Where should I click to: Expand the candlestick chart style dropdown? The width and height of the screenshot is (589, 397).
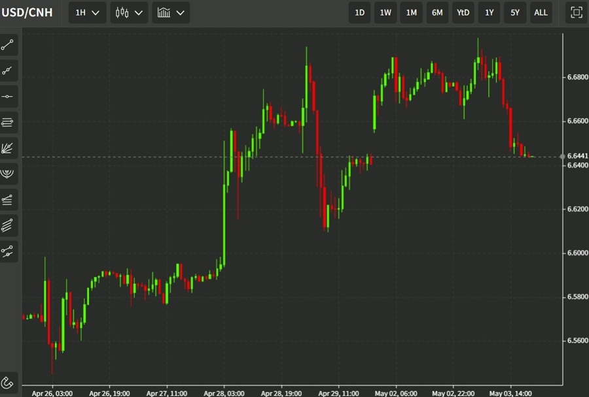(128, 12)
